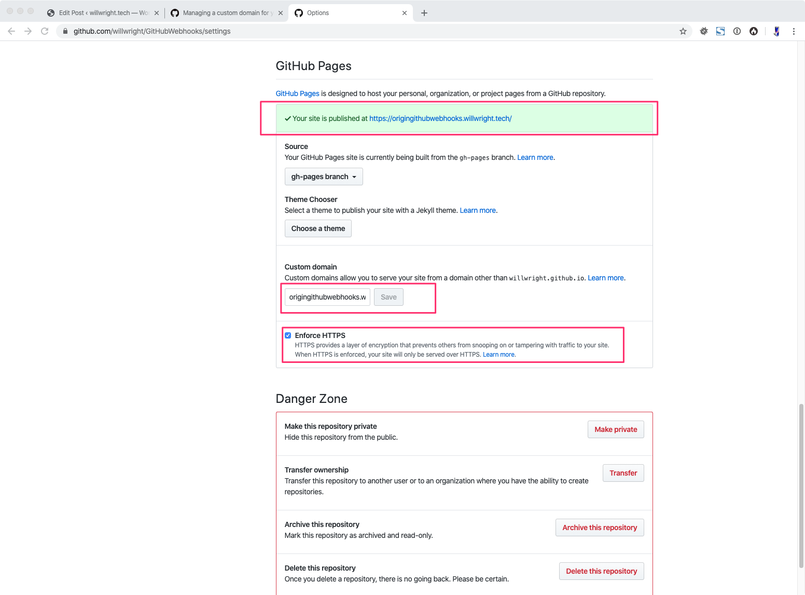This screenshot has height=595, width=805.
Task: Open the flame-shaped extension icon
Action: (x=754, y=31)
